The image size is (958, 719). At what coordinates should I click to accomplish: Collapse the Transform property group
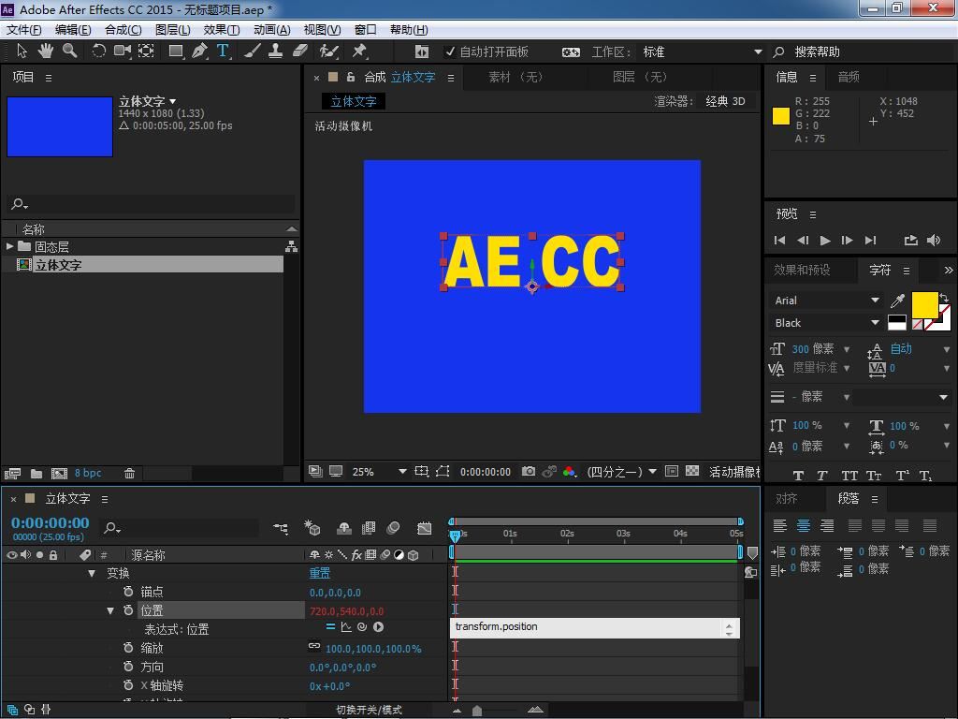coord(92,573)
